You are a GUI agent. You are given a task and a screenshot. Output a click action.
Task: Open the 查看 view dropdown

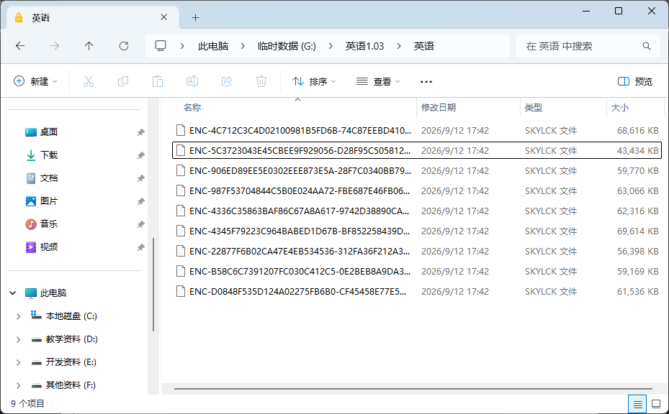tap(378, 81)
